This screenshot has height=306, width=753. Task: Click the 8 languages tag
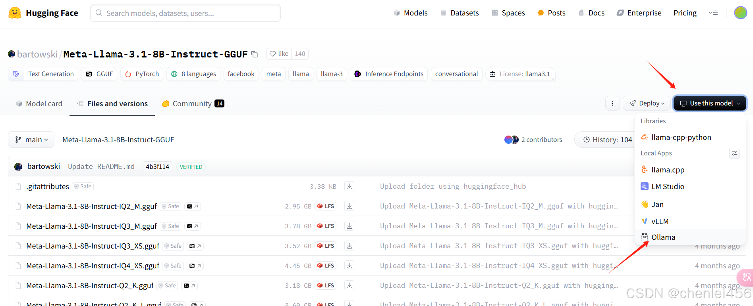tap(193, 74)
